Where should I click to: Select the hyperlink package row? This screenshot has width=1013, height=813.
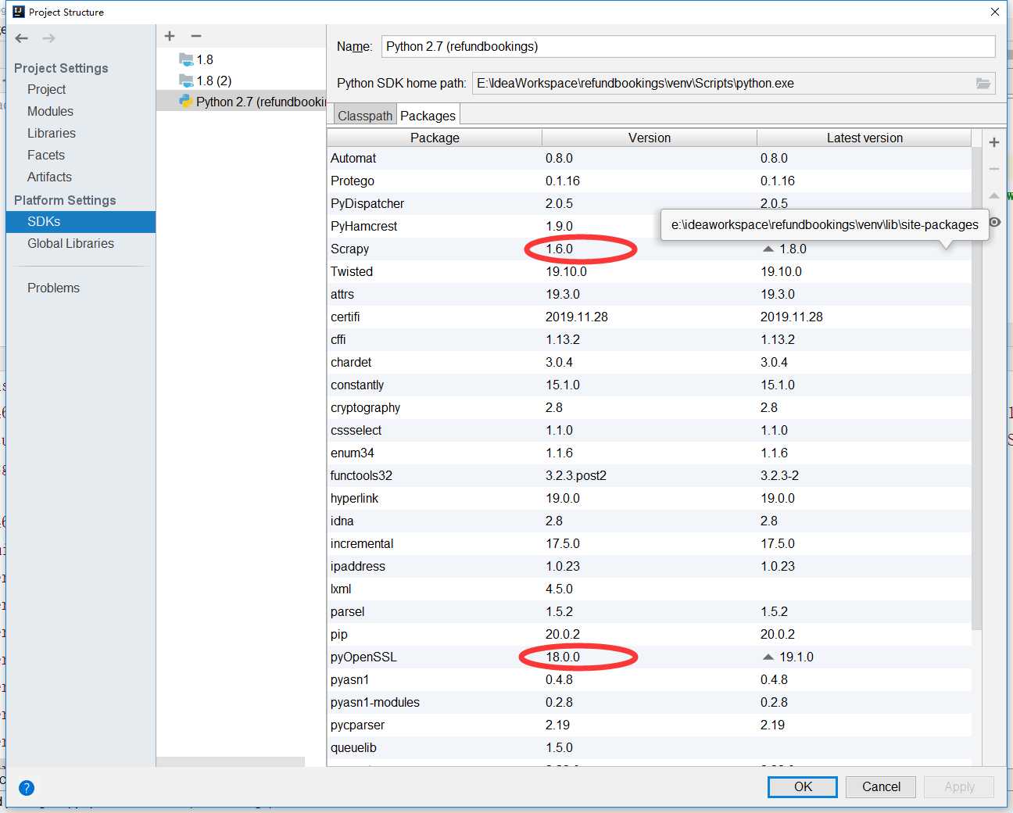[650, 498]
